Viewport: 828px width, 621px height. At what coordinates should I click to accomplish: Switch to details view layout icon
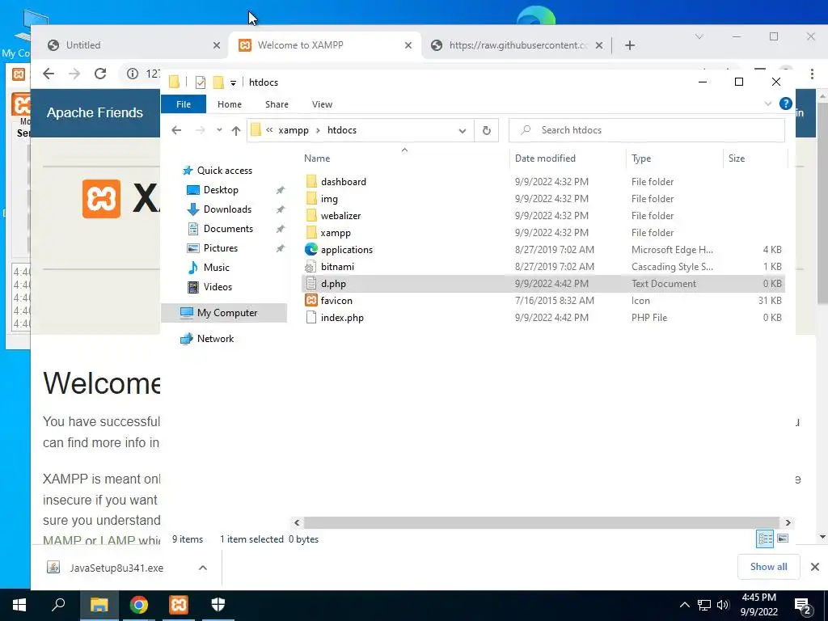click(x=765, y=539)
